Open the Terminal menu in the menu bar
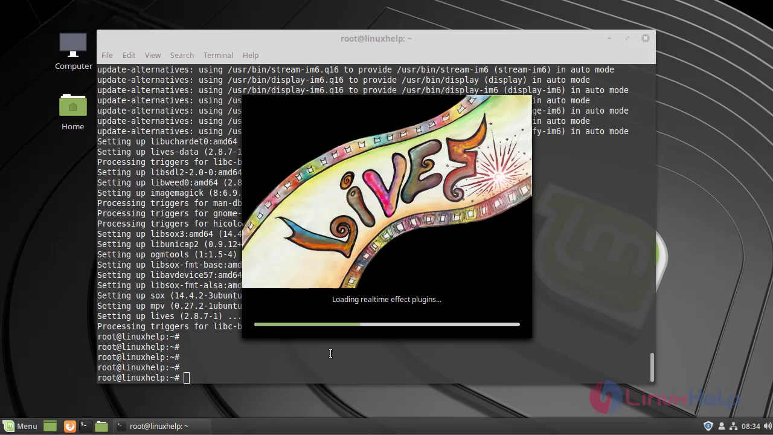The height and width of the screenshot is (435, 773). pos(218,55)
